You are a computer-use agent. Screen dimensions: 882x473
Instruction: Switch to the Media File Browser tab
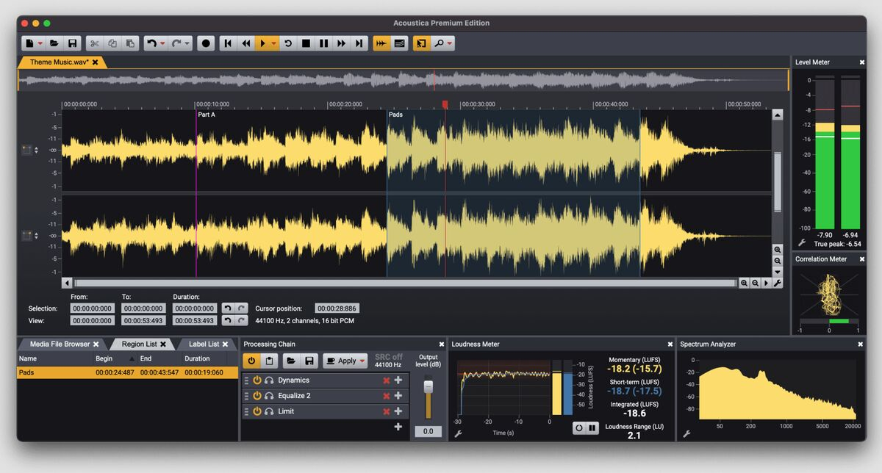(60, 344)
